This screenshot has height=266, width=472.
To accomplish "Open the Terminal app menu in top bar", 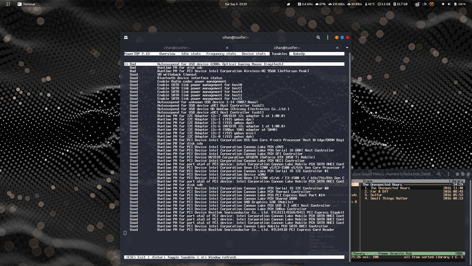I will (26, 4).
